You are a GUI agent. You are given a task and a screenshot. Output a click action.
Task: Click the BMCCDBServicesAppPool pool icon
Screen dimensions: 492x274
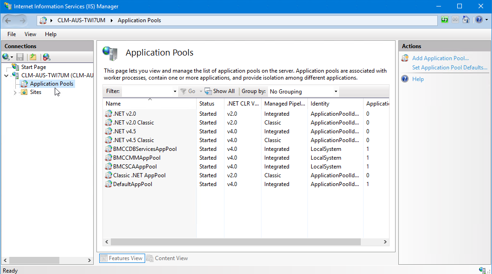(x=109, y=149)
